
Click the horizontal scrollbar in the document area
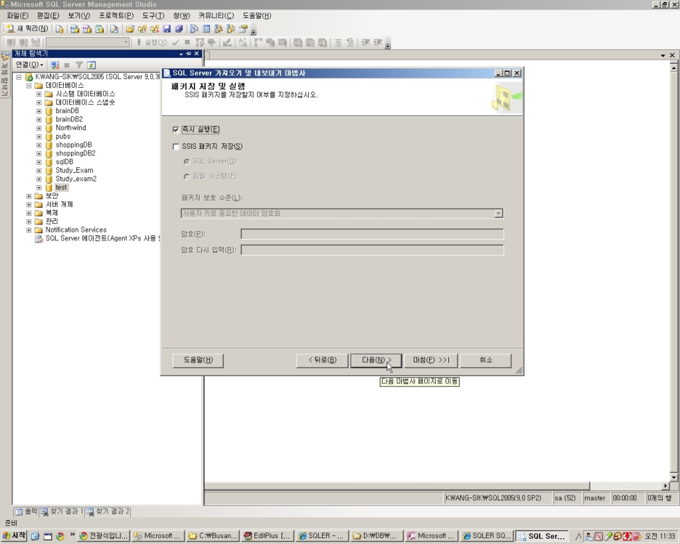pyautogui.click(x=397, y=486)
